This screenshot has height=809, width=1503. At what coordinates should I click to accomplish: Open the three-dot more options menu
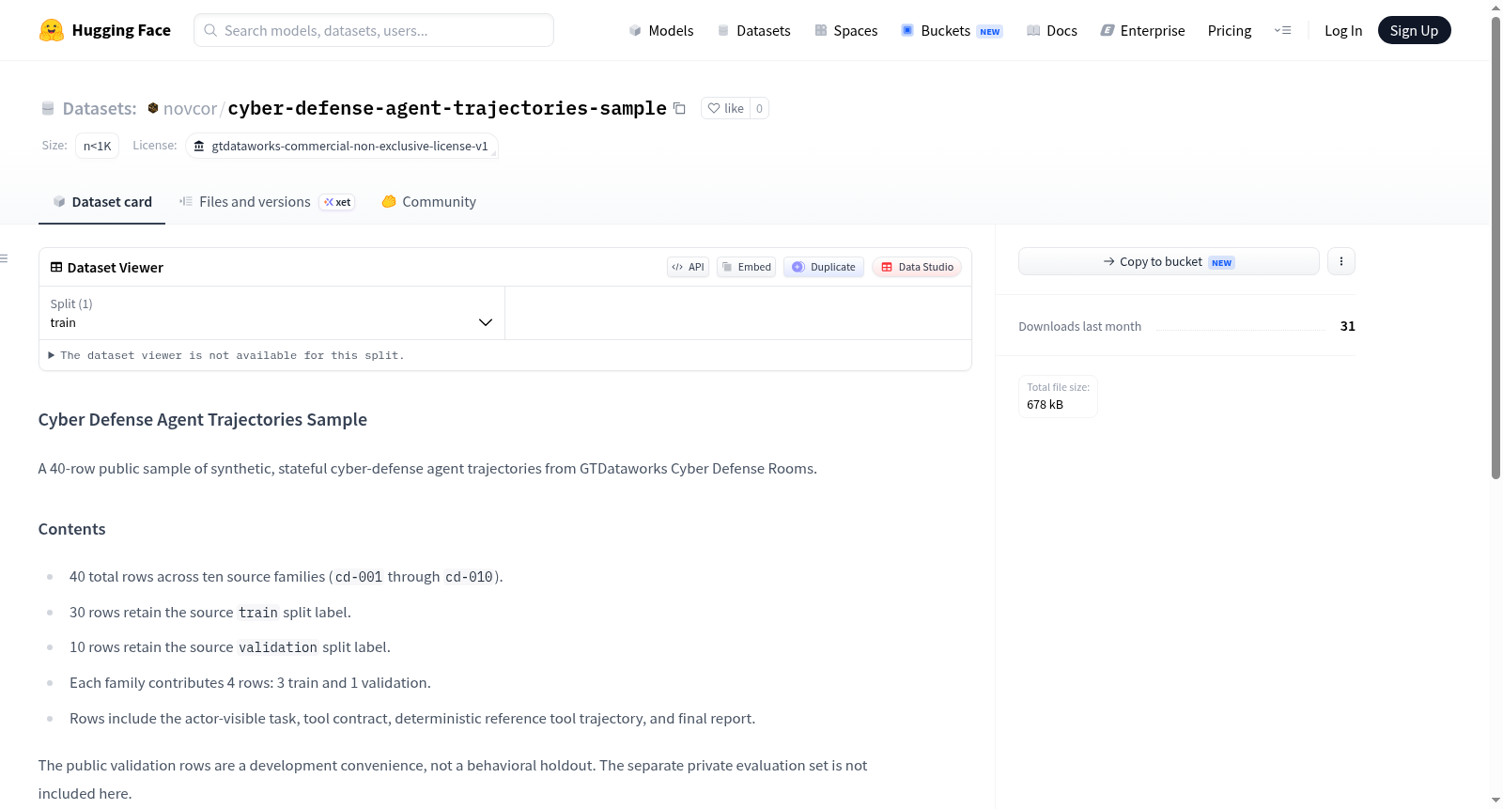tap(1341, 261)
